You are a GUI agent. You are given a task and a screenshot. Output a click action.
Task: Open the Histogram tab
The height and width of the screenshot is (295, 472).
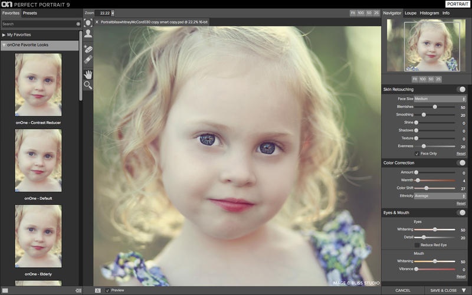pyautogui.click(x=430, y=13)
